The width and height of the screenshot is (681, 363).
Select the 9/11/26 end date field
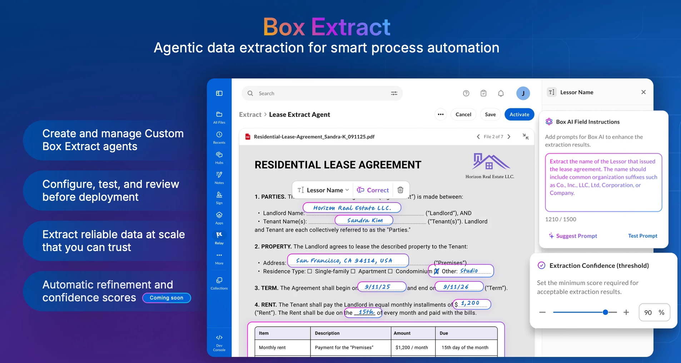coord(459,287)
